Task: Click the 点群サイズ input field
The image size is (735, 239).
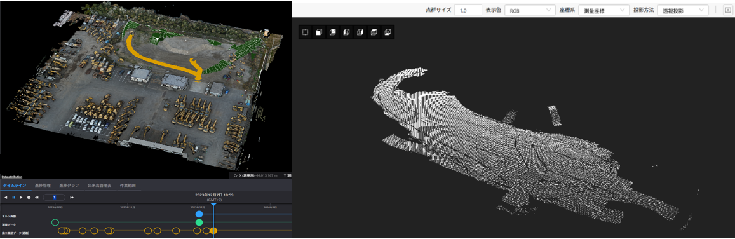Action: click(468, 10)
